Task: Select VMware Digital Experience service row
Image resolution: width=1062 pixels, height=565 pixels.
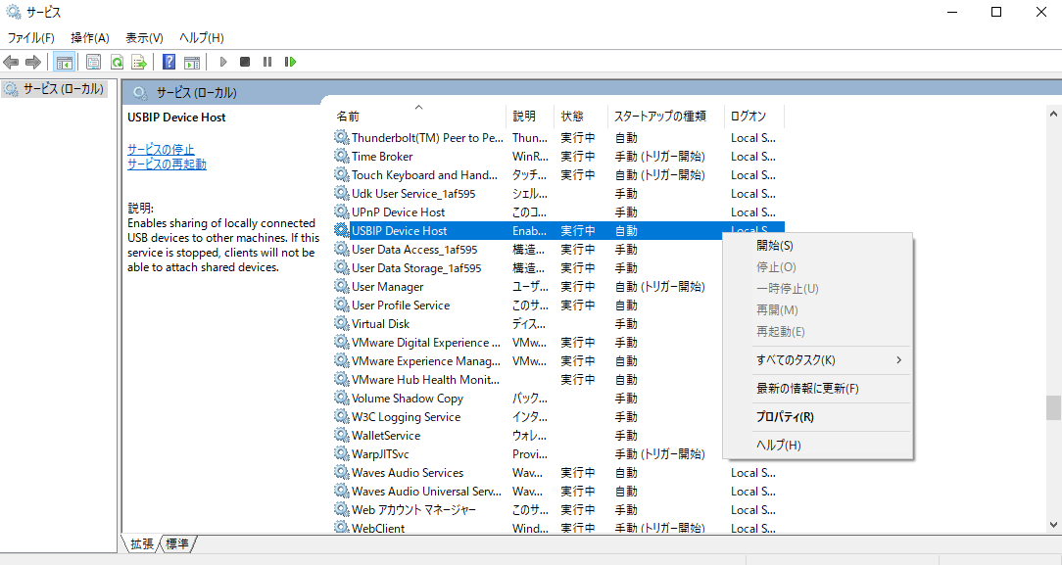Action: [x=528, y=343]
